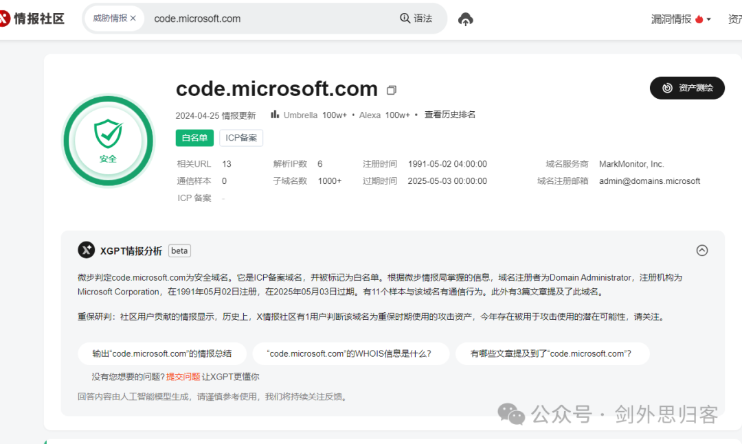Open 查看历史排名 link
Image resolution: width=742 pixels, height=444 pixels.
449,115
